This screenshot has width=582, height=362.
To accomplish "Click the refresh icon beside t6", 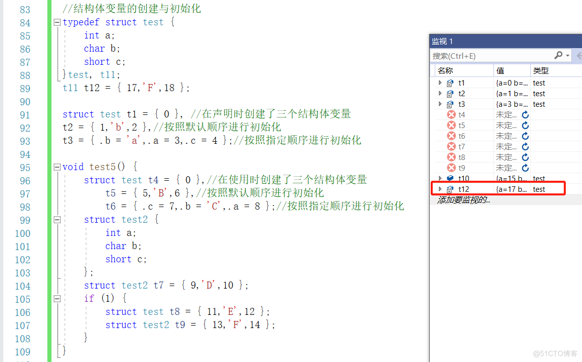I will pyautogui.click(x=525, y=136).
